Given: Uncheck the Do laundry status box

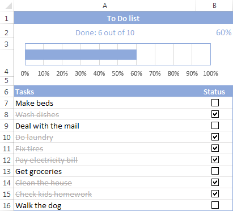Looking at the screenshot, I should pyautogui.click(x=215, y=137).
